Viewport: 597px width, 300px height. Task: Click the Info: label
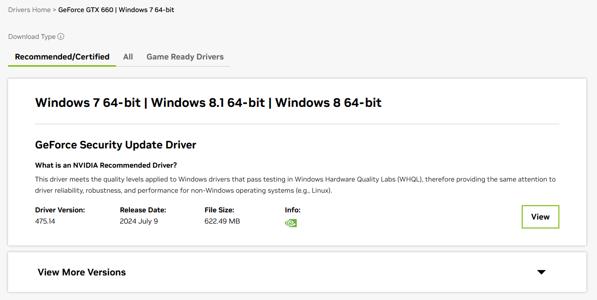(293, 210)
